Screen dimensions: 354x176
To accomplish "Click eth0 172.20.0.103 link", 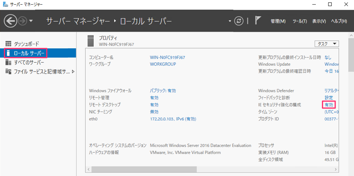I will [173, 119].
